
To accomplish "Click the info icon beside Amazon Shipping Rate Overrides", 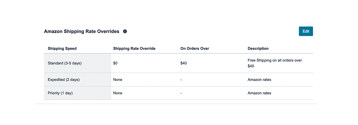I will click(x=125, y=32).
